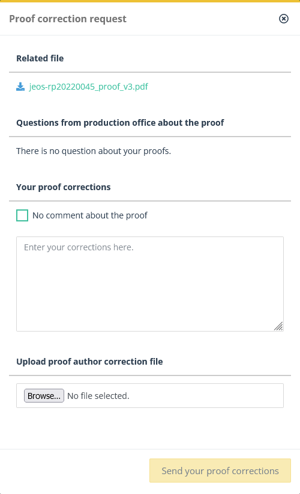Viewport: 300px width, 494px height.
Task: Open file chooser with Browse... button
Action: [44, 396]
